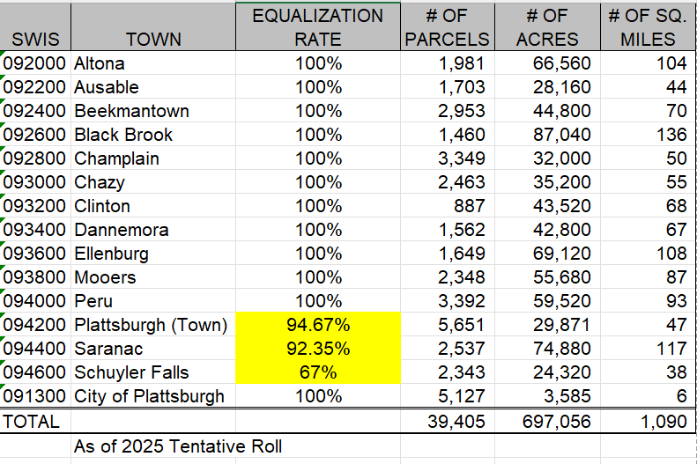This screenshot has height=464, width=697.
Task: Click the # OF SQ. MILES header
Action: click(647, 27)
